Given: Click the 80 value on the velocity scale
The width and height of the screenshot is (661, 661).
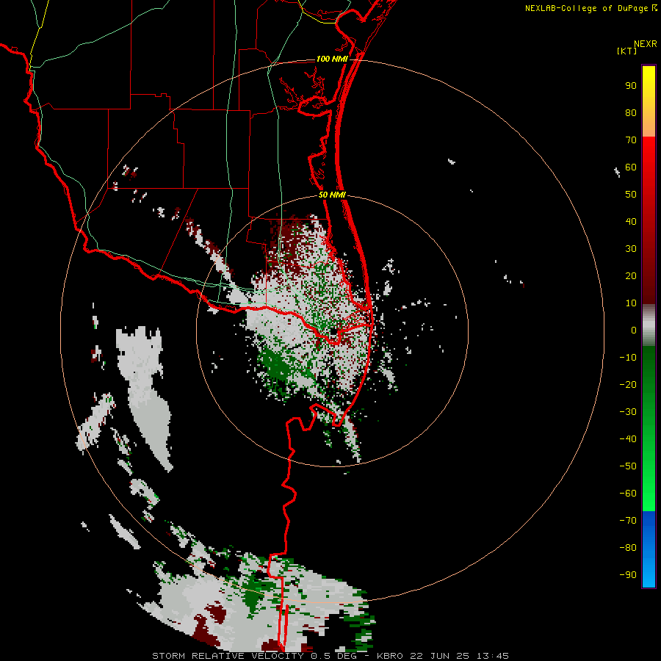Looking at the screenshot, I should 631,113.
